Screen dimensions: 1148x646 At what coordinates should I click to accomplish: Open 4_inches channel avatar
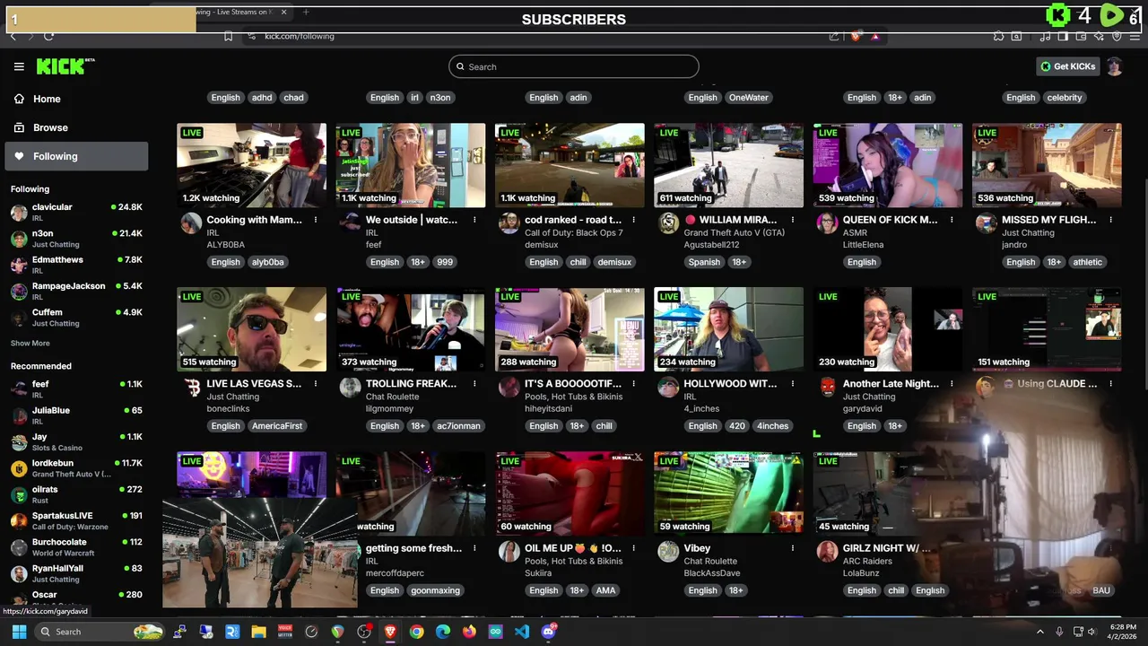point(668,388)
